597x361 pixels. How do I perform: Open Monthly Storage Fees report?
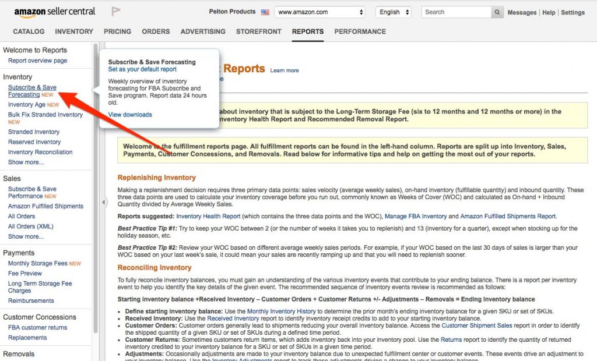point(38,263)
